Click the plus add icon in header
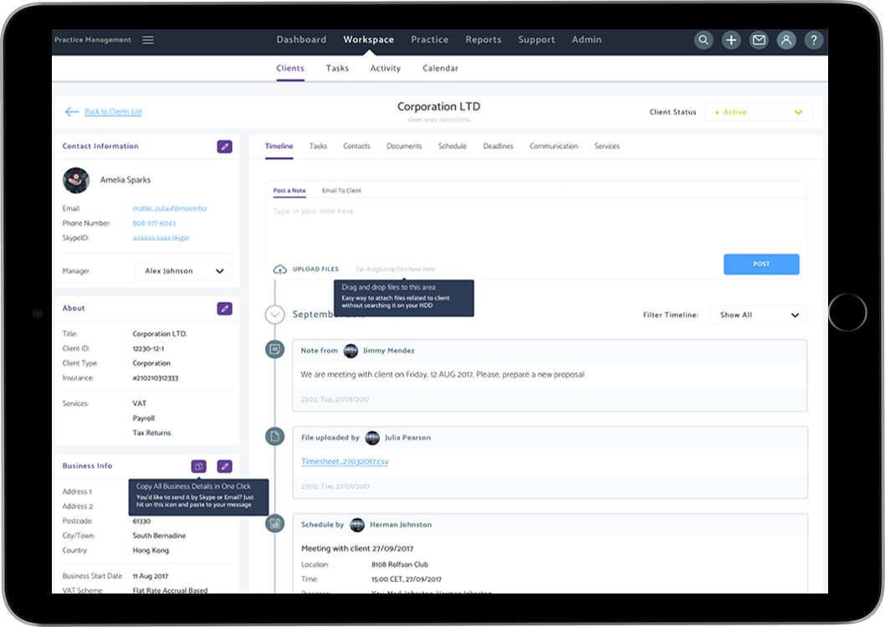 pos(731,40)
